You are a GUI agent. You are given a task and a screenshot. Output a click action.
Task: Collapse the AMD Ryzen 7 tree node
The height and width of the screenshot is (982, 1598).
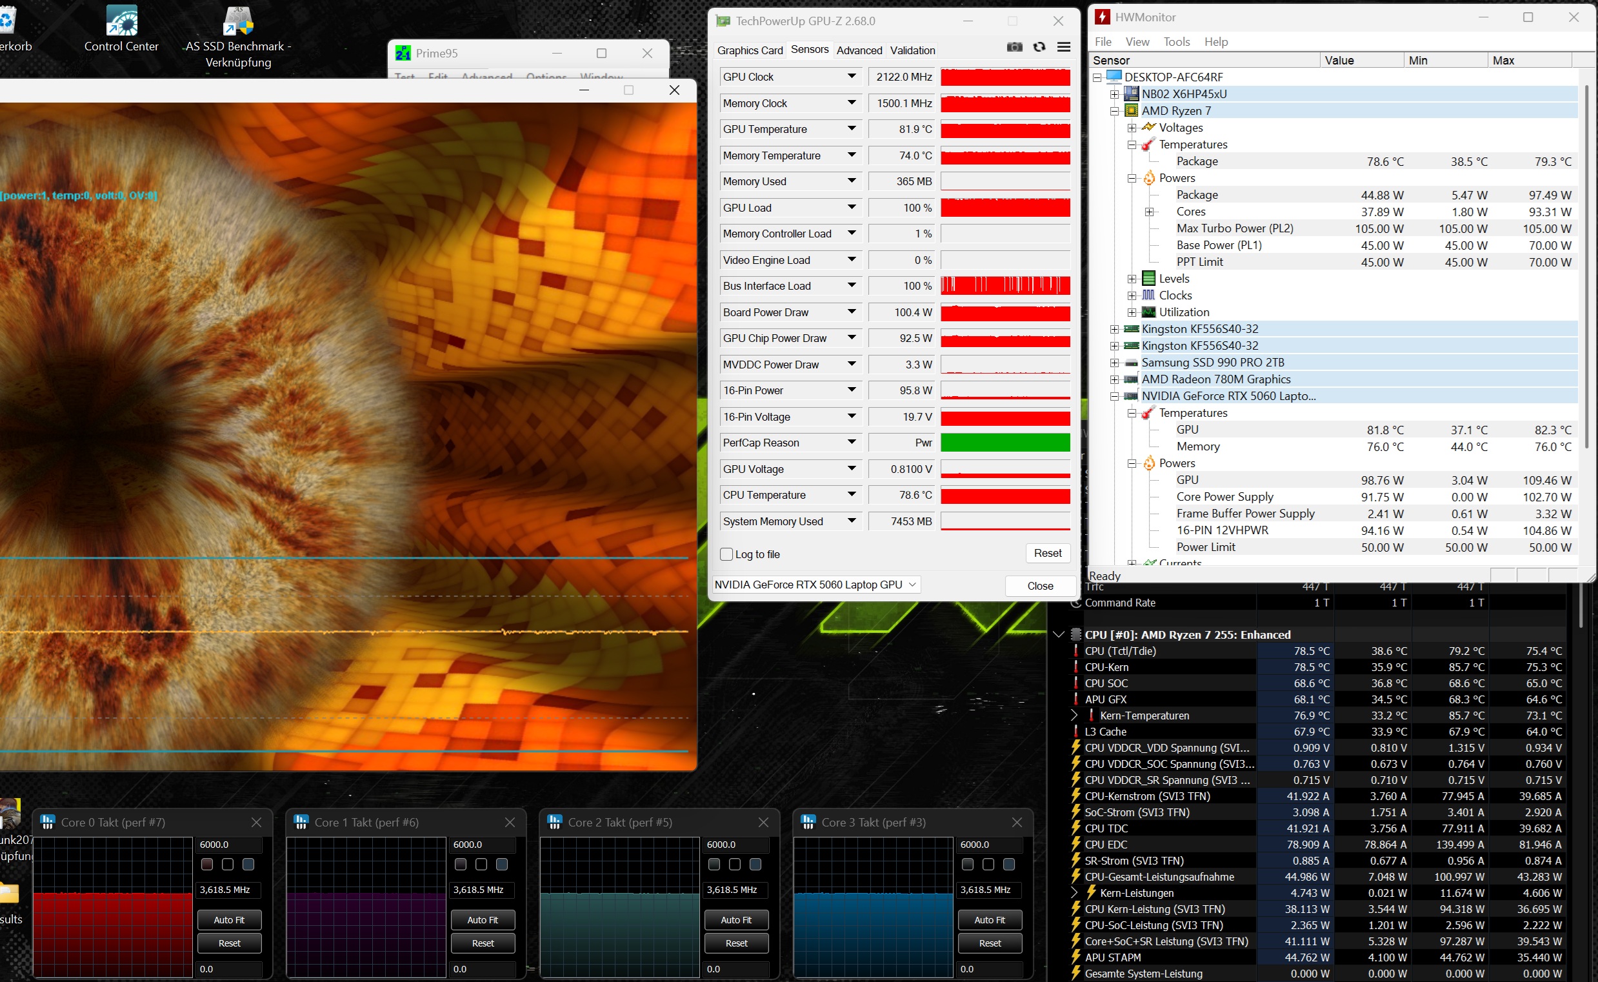(1115, 111)
